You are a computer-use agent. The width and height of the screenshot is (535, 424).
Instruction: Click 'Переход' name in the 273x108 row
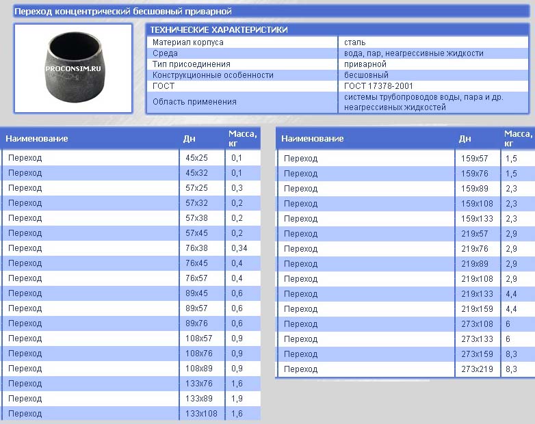tap(300, 324)
